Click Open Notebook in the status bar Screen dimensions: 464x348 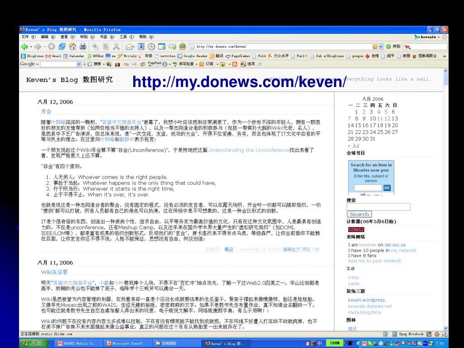pyautogui.click(x=408, y=334)
